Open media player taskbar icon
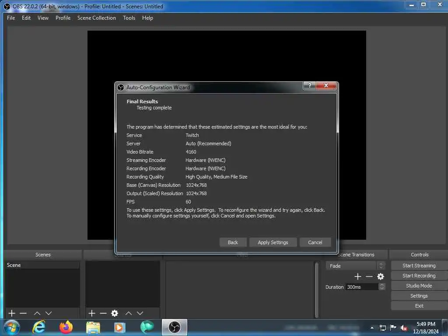448x336 pixels. point(120,327)
